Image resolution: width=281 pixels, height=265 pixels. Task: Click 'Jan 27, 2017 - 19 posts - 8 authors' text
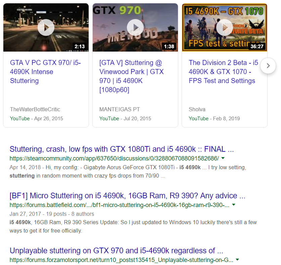coord(52,214)
